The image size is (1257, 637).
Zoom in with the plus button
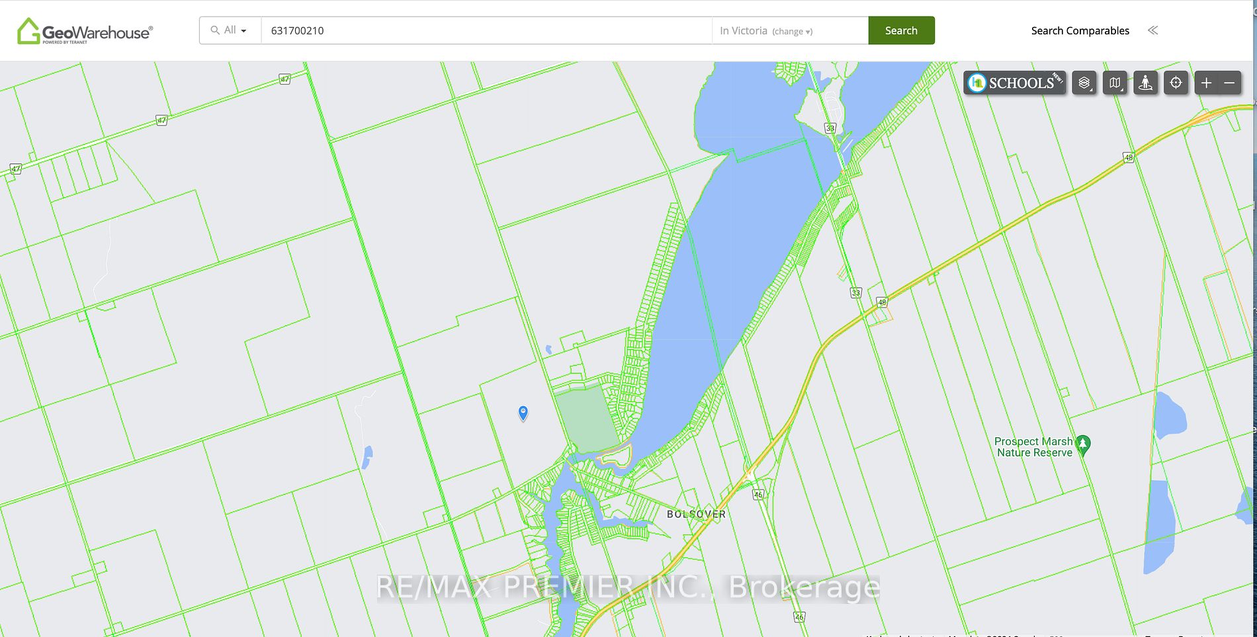[x=1206, y=83]
